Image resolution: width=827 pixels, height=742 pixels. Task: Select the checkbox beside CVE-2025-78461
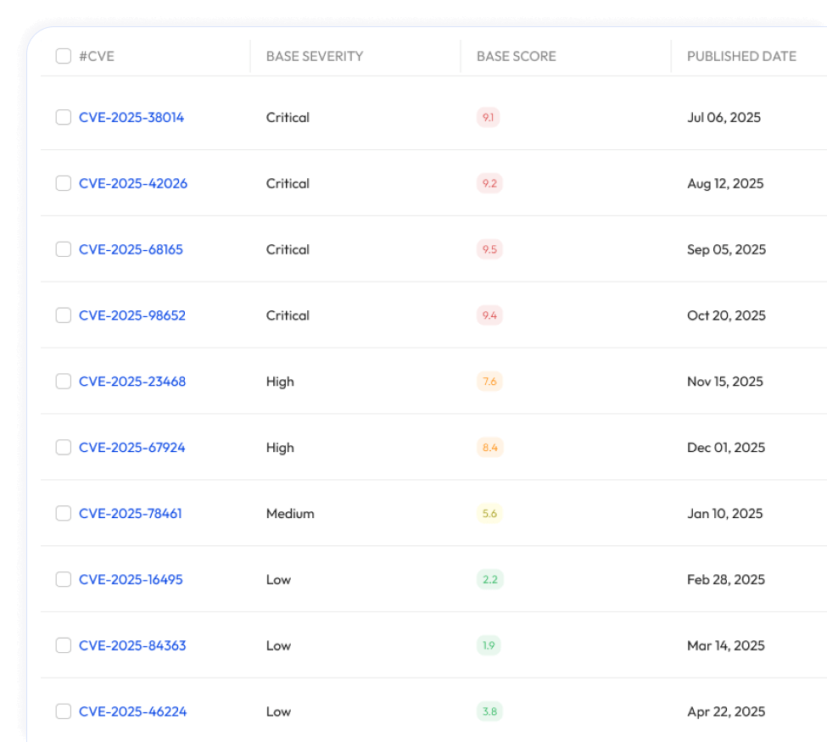click(63, 513)
